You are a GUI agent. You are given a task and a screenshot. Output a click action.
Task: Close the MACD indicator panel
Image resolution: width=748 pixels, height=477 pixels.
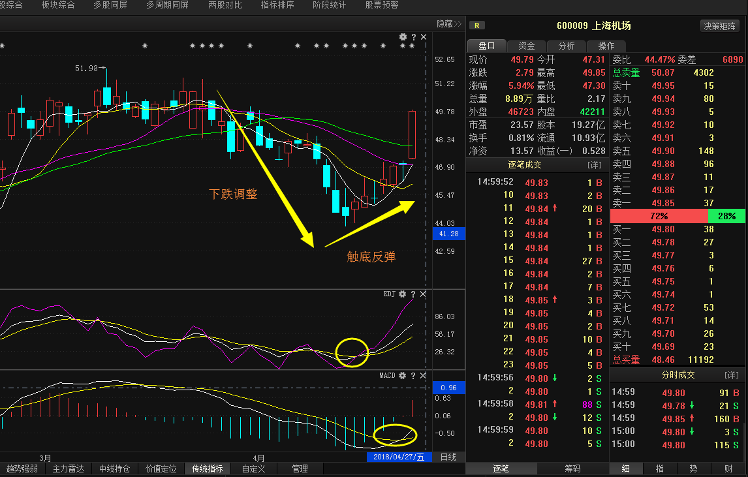(x=424, y=376)
